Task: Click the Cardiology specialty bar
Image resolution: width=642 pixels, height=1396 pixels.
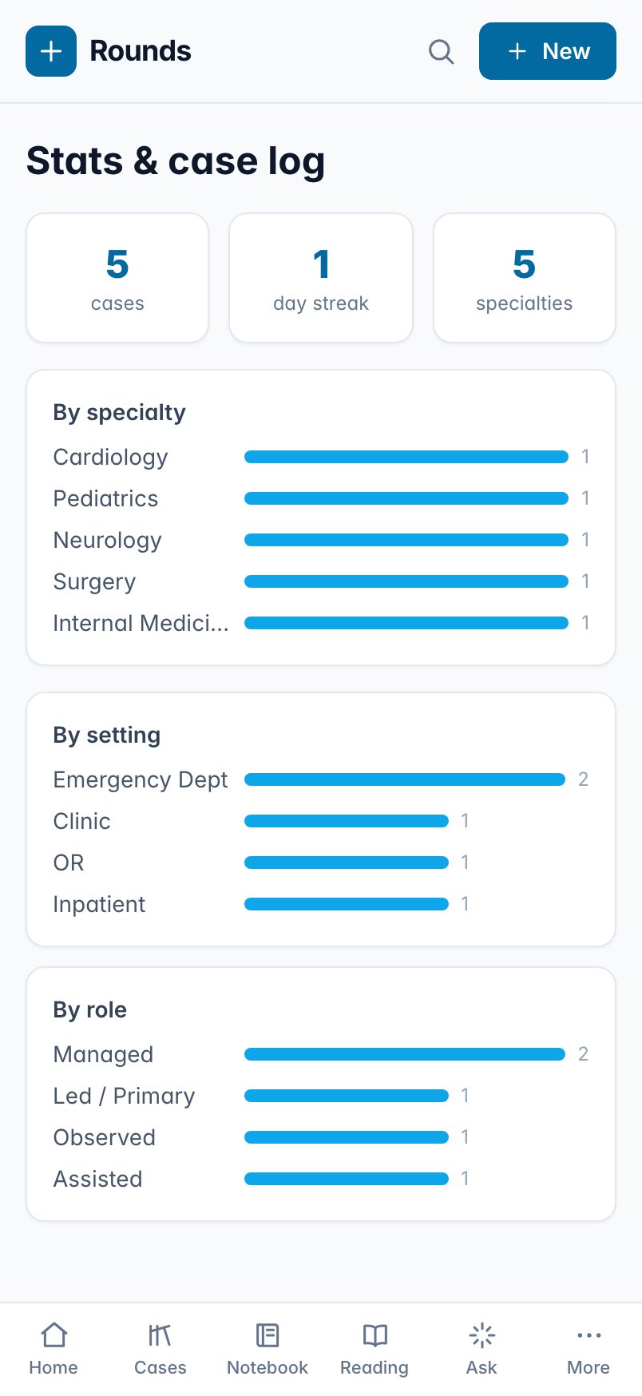Action: [406, 457]
